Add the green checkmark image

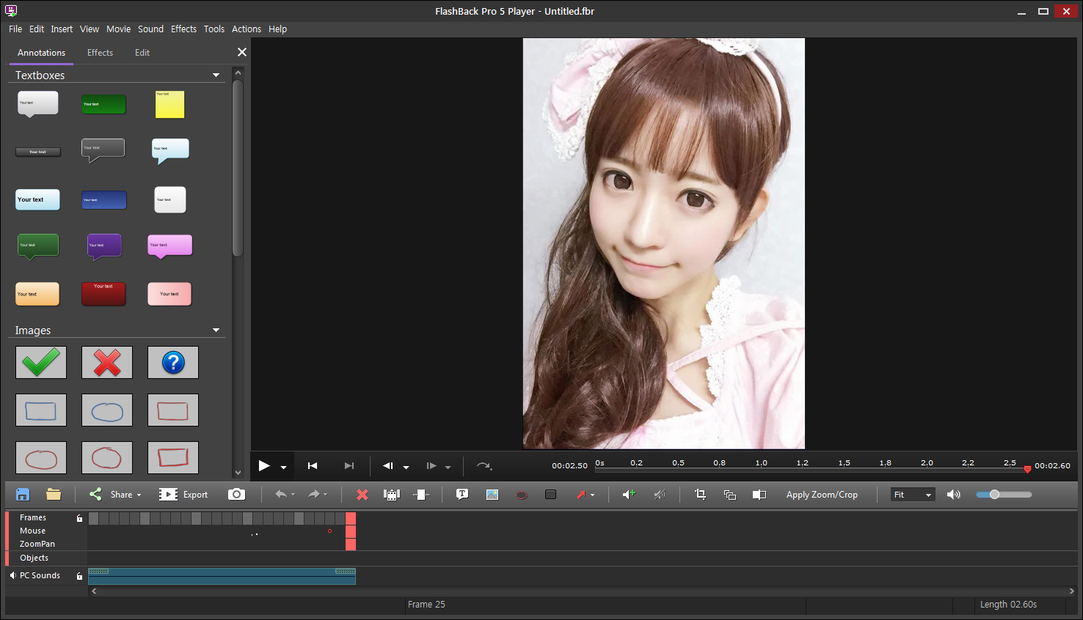[x=41, y=362]
